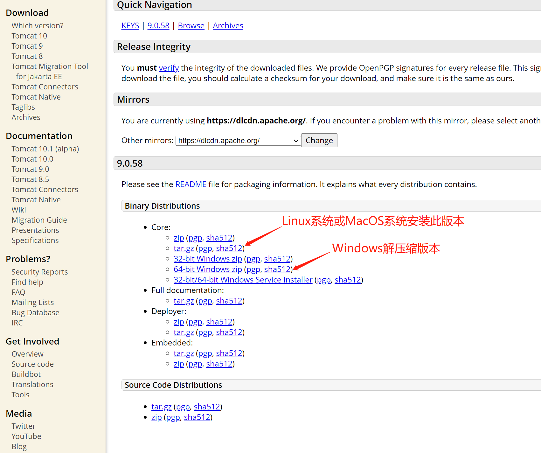Open Source code under Get Involved
The height and width of the screenshot is (453, 541).
[32, 364]
